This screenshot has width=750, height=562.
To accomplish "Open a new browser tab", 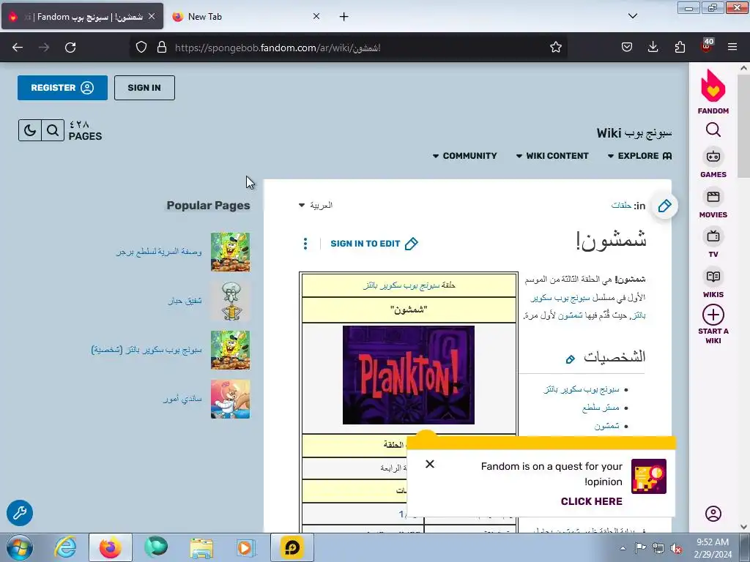I will 344,17.
